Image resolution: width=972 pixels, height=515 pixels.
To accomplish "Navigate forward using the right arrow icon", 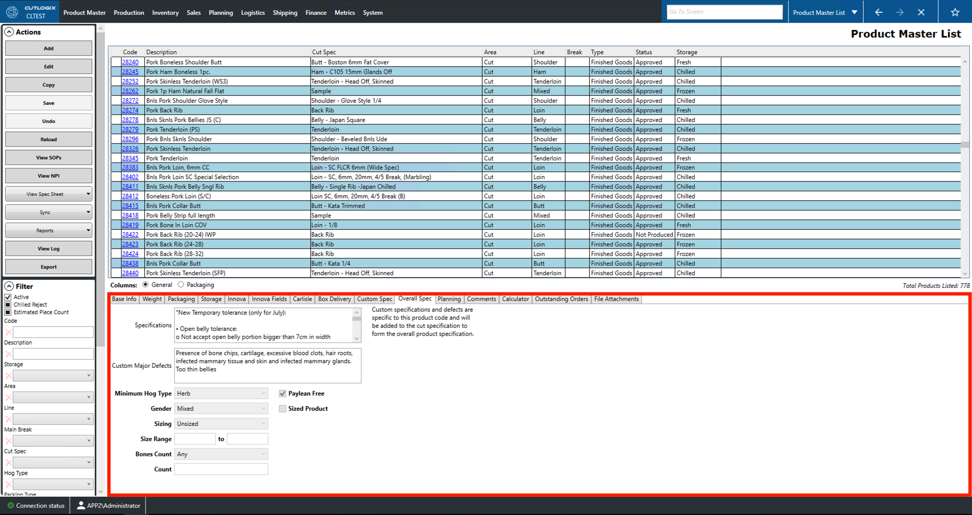I will [x=900, y=11].
